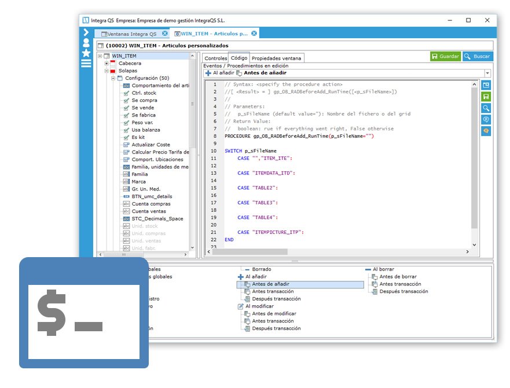Image resolution: width=510 pixels, height=388 pixels.
Task: Select the WIN_ITEM - Articulos tab
Action: pyautogui.click(x=214, y=34)
